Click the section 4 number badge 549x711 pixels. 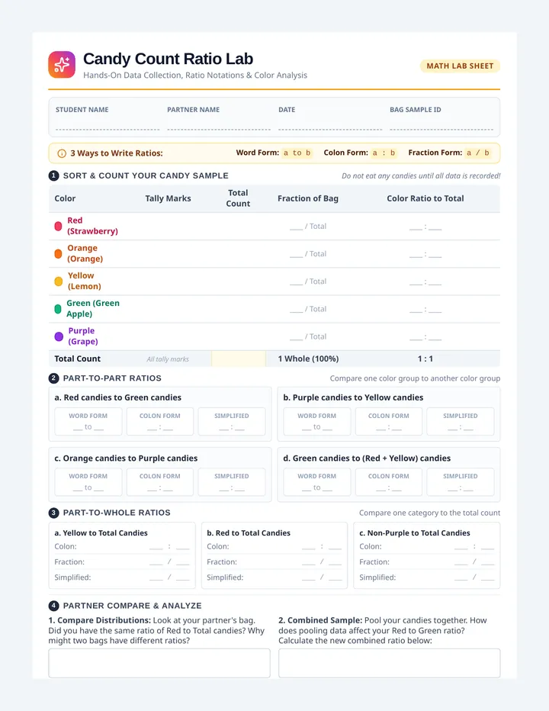coord(53,606)
